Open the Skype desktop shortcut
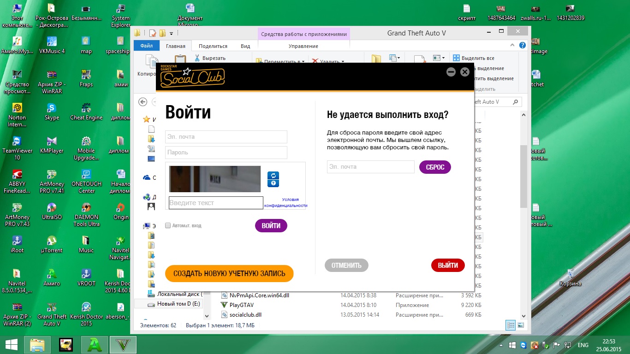The height and width of the screenshot is (354, 630). coord(52,111)
